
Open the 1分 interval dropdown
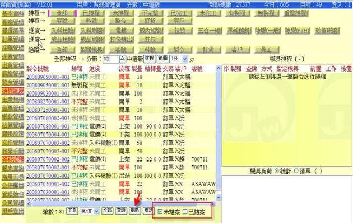coord(179,59)
